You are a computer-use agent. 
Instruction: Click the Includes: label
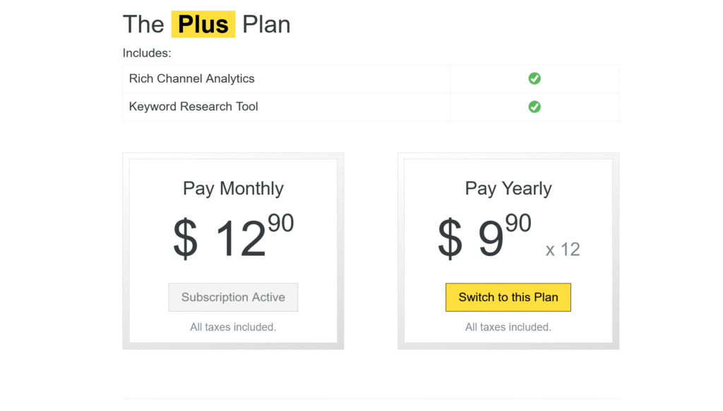pos(147,53)
